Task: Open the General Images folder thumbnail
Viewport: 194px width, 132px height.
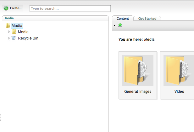Action: 138,71
